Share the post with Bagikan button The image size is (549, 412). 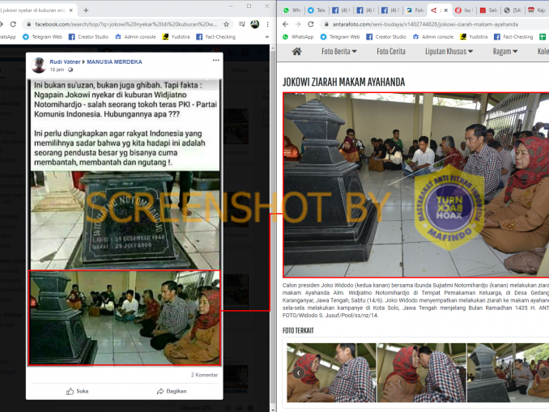coord(172,391)
